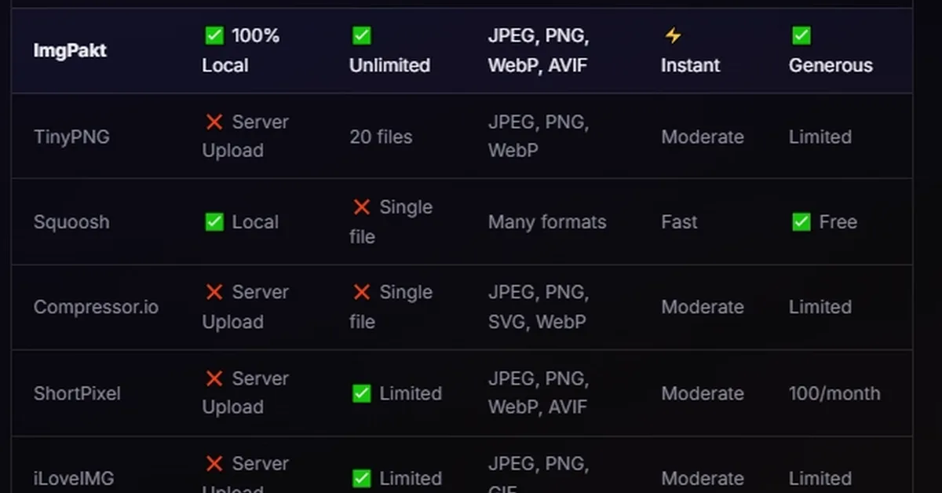
Task: Click the green checkmark beside ShortPixel's Limited
Action: point(361,393)
